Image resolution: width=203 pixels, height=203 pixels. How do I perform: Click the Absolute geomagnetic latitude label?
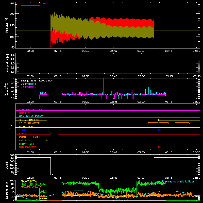tap(175, 182)
